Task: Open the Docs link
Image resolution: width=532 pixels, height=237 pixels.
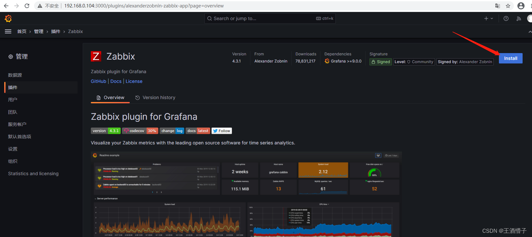Action: (x=116, y=81)
